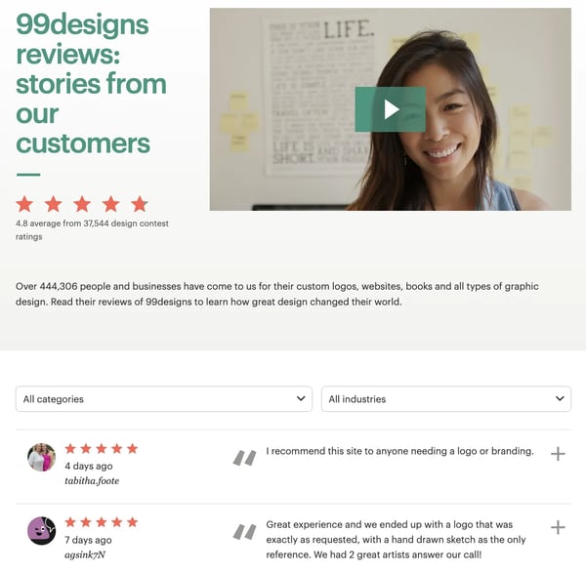Click agsink7N's purple avatar
This screenshot has height=573, width=586.
(x=41, y=531)
